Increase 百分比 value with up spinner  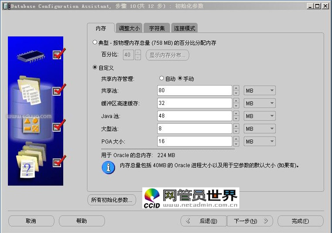[138, 52]
